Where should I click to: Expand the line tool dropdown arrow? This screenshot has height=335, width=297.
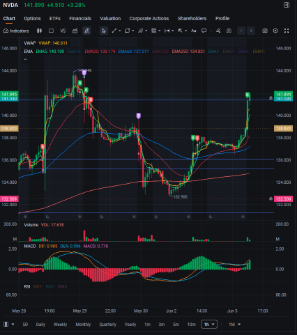(120, 31)
